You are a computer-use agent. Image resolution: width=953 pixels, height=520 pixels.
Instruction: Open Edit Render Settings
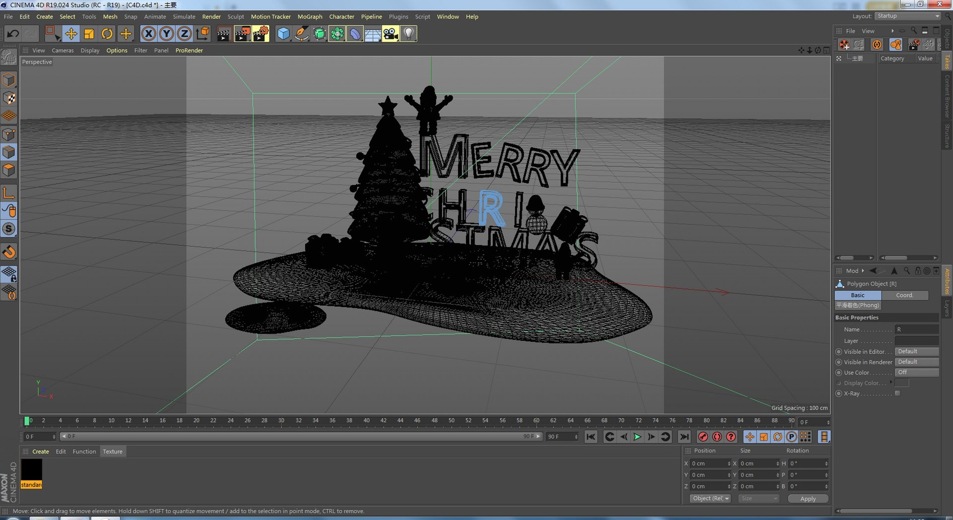tap(261, 34)
